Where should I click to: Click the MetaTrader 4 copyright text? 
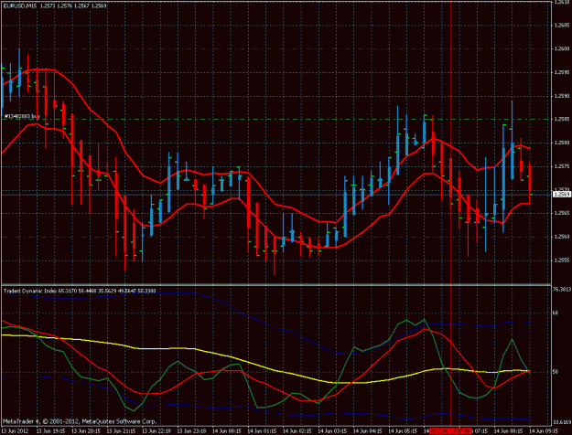tap(80, 421)
